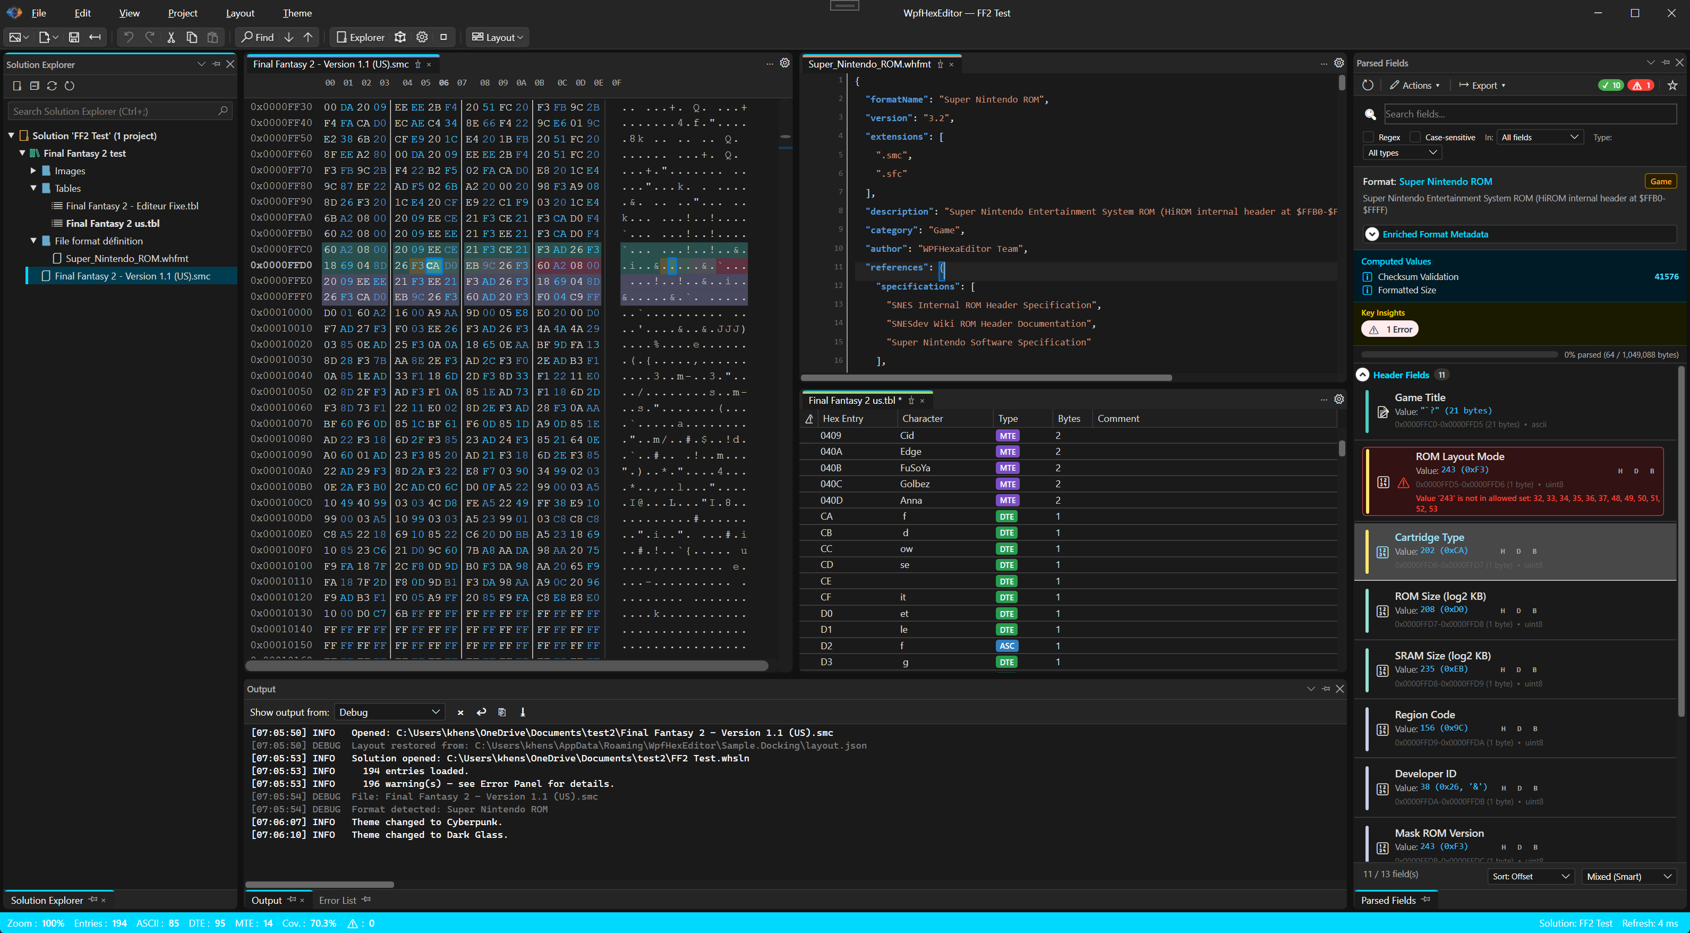Click the Super Nintendo ROM format link
The image size is (1690, 933).
coord(1445,182)
